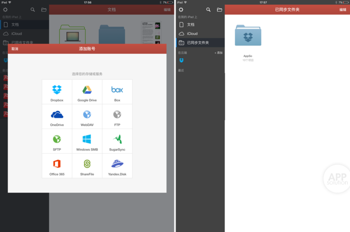Open search in right screen sidebar
Screen dimensions: 350x232
coord(208,10)
